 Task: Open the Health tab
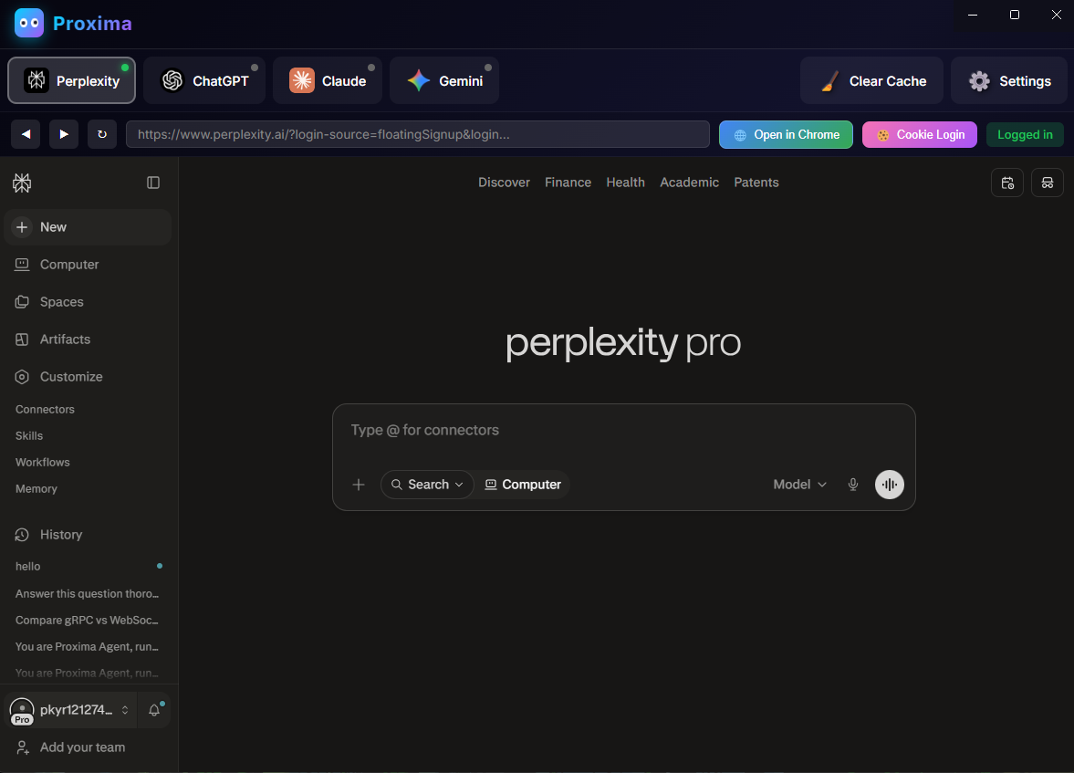625,183
